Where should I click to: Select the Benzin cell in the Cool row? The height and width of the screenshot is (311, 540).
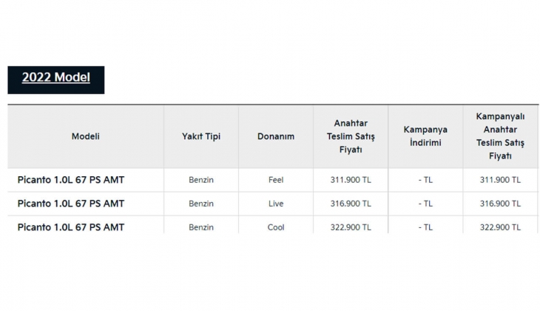(x=201, y=227)
